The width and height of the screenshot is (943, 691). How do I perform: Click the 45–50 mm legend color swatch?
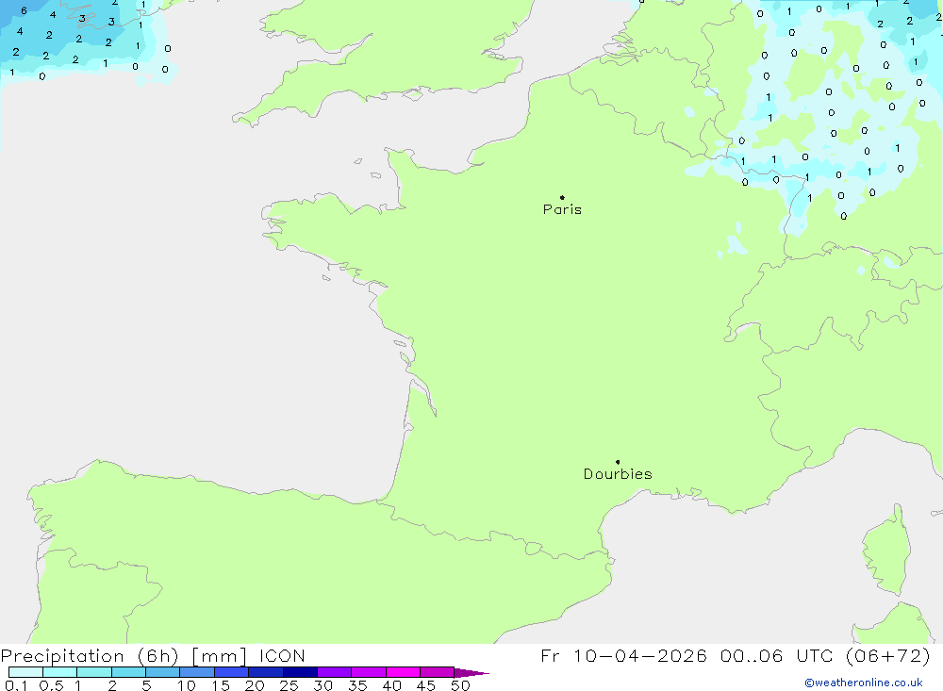438,672
